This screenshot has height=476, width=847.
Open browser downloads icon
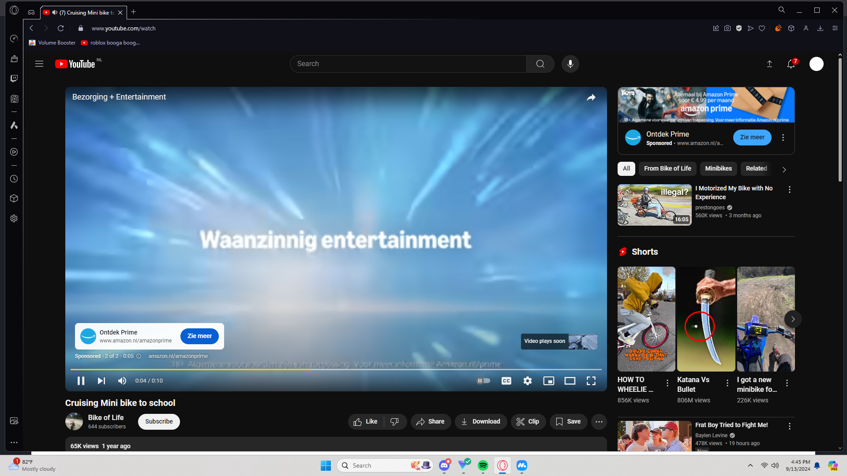click(821, 28)
